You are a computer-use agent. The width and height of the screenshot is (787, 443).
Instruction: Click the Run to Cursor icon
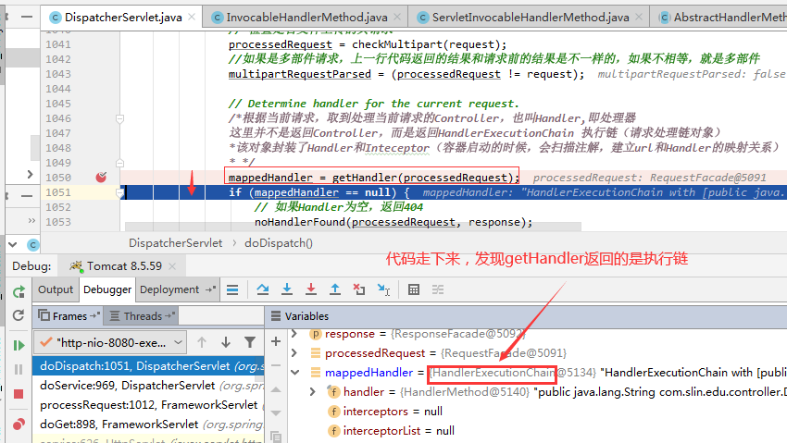(x=383, y=289)
